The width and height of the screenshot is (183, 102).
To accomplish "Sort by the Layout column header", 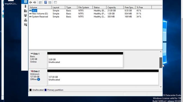I will tap(58, 7).
